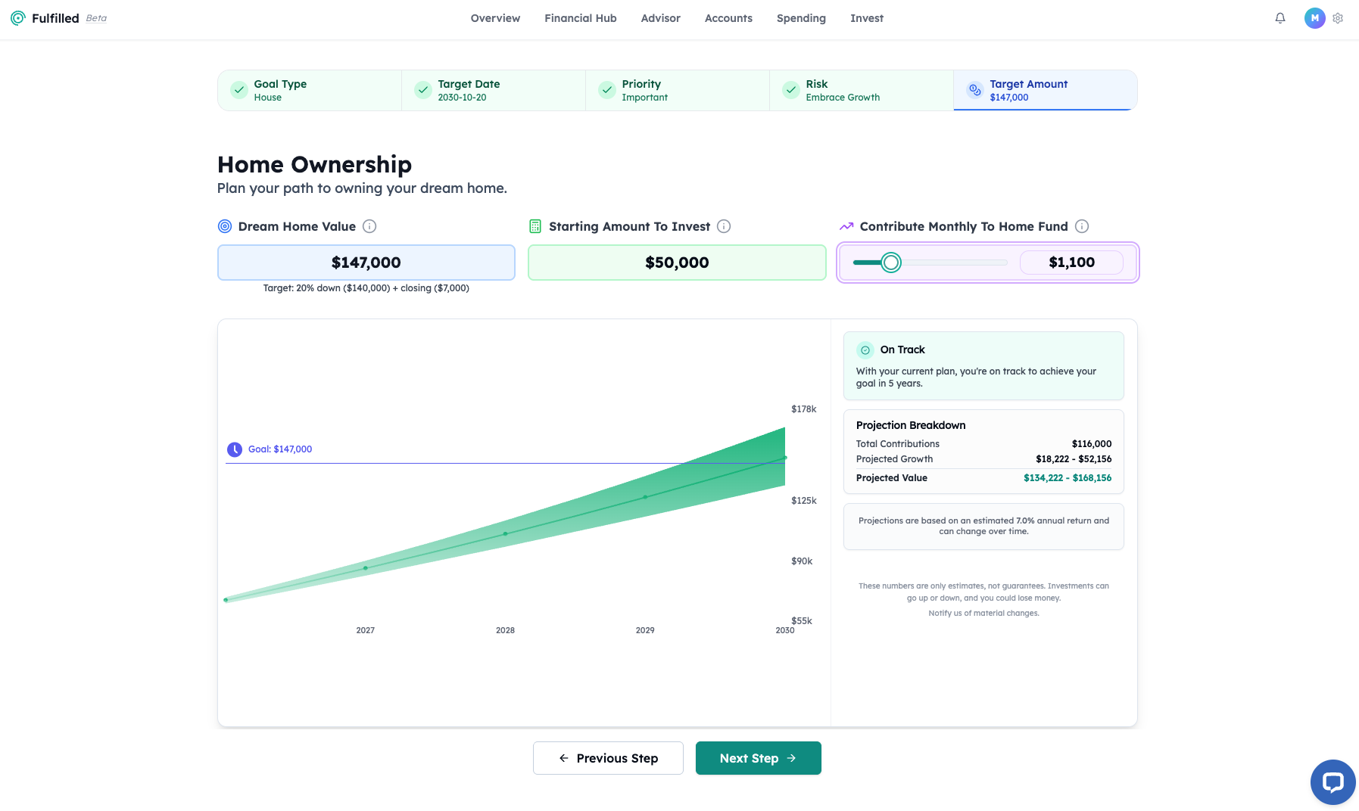The height and width of the screenshot is (811, 1359).
Task: Open the Risk Embrace Growth step
Action: tap(861, 91)
